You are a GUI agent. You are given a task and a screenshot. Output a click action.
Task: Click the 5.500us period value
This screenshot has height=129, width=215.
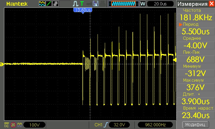point(196,31)
